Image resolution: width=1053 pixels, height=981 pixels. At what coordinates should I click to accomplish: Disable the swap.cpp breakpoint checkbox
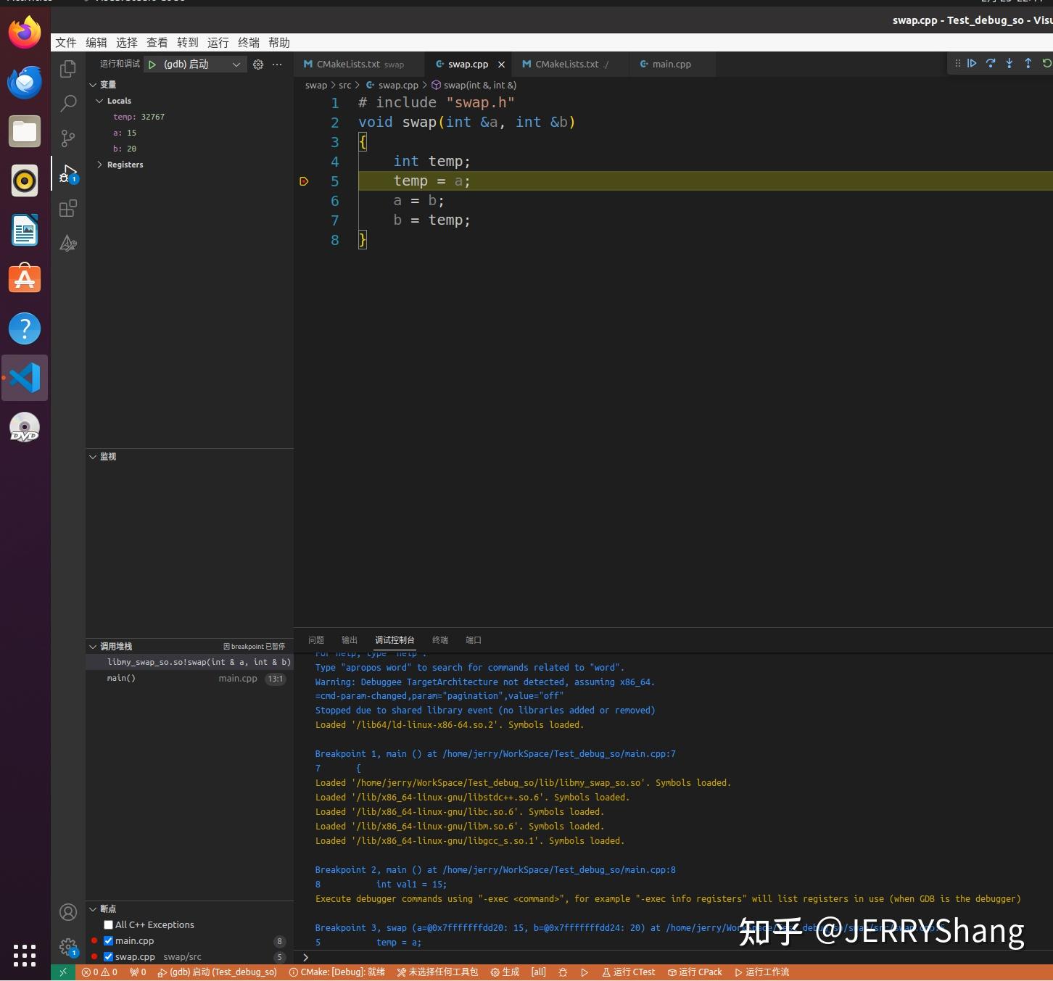(108, 956)
